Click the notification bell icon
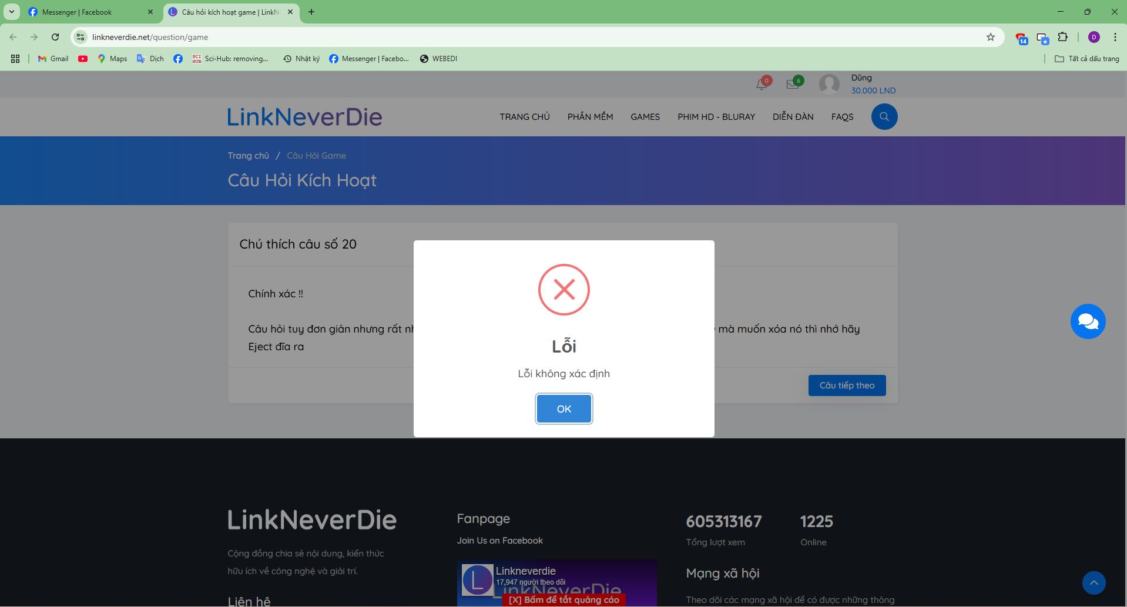This screenshot has height=607, width=1127. click(x=762, y=85)
